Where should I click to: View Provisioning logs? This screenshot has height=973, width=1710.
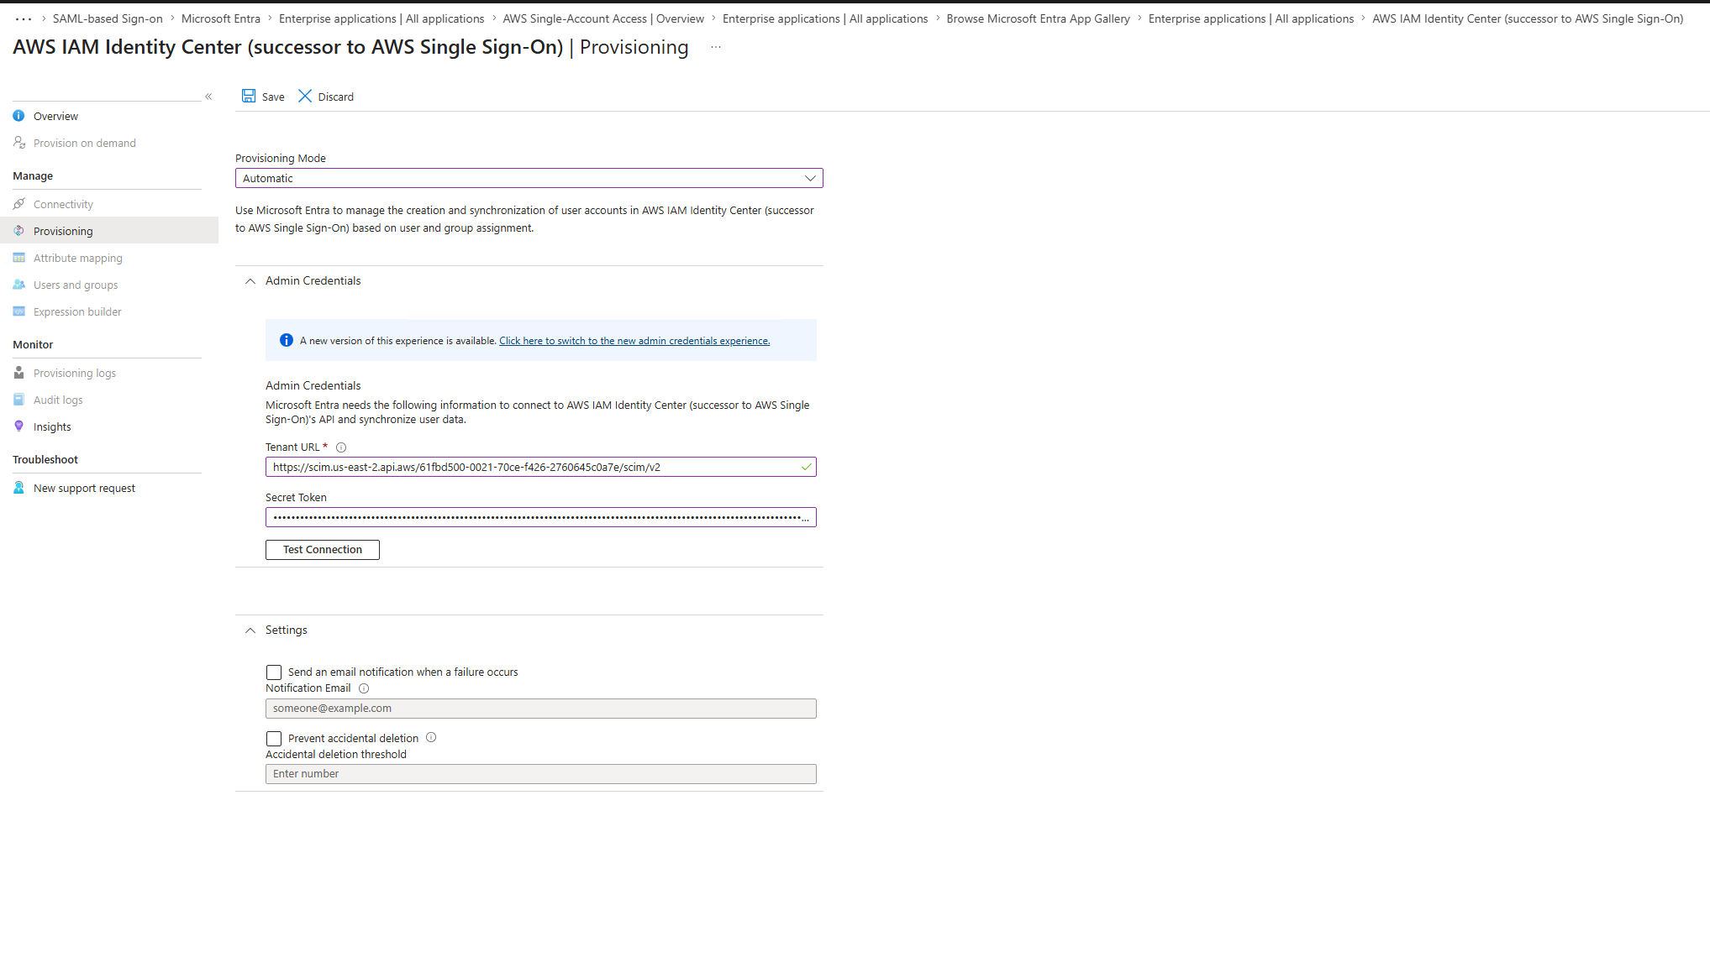75,374
